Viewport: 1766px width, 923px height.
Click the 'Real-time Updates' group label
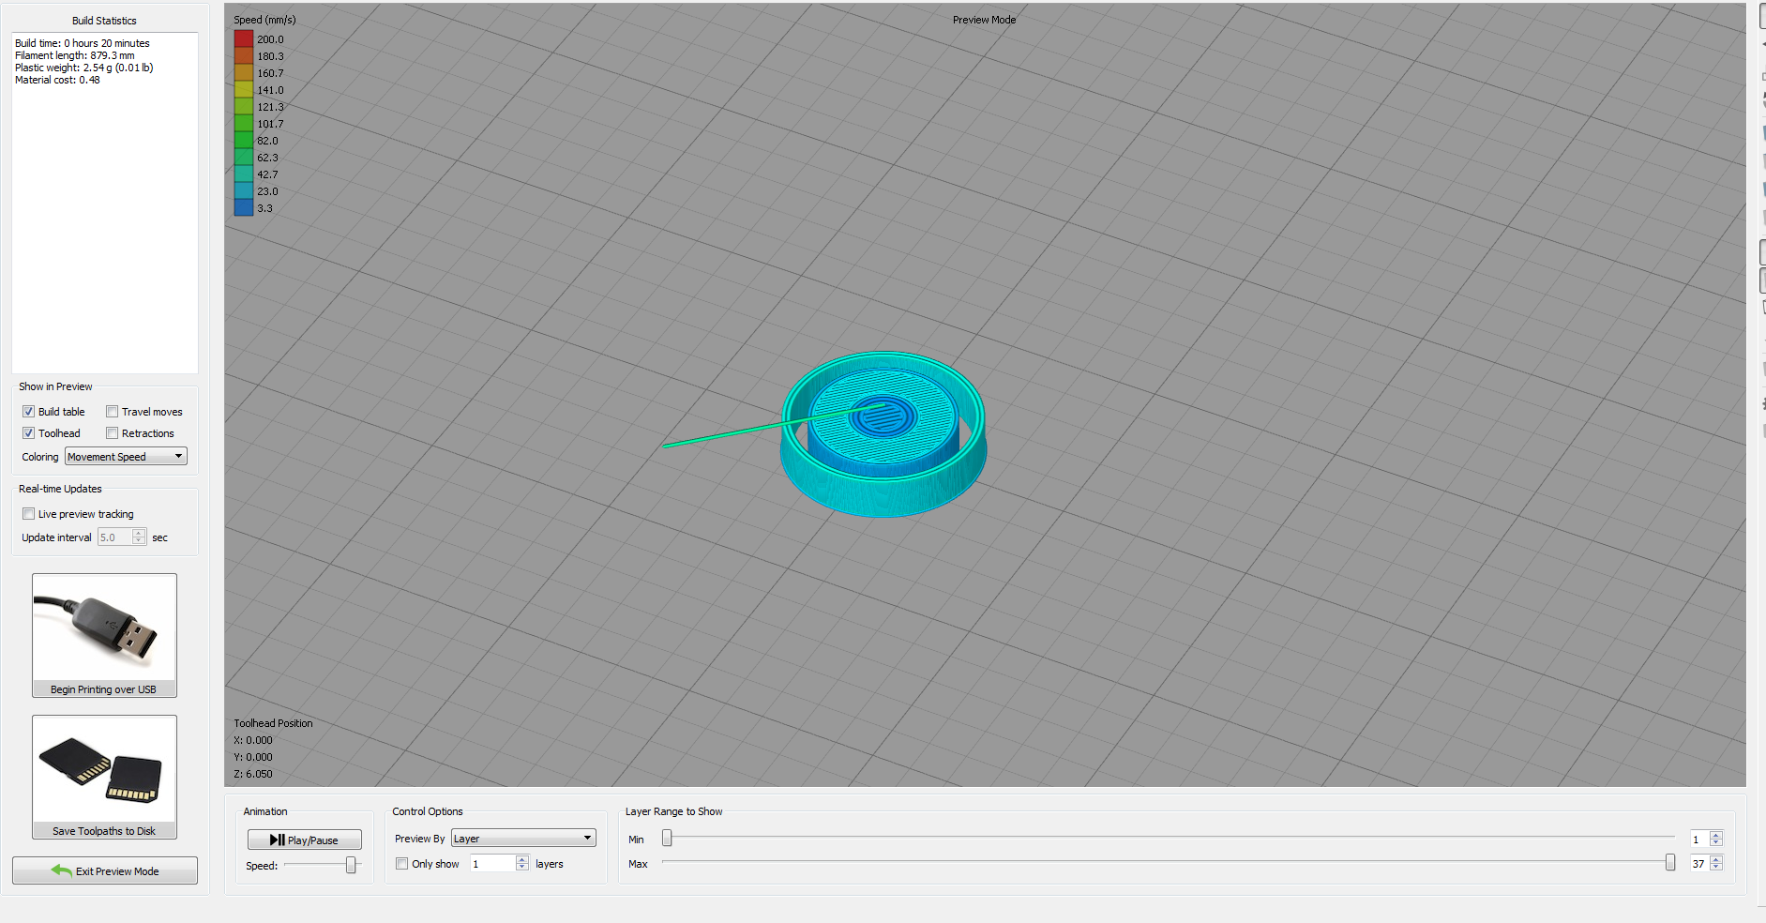pos(60,489)
